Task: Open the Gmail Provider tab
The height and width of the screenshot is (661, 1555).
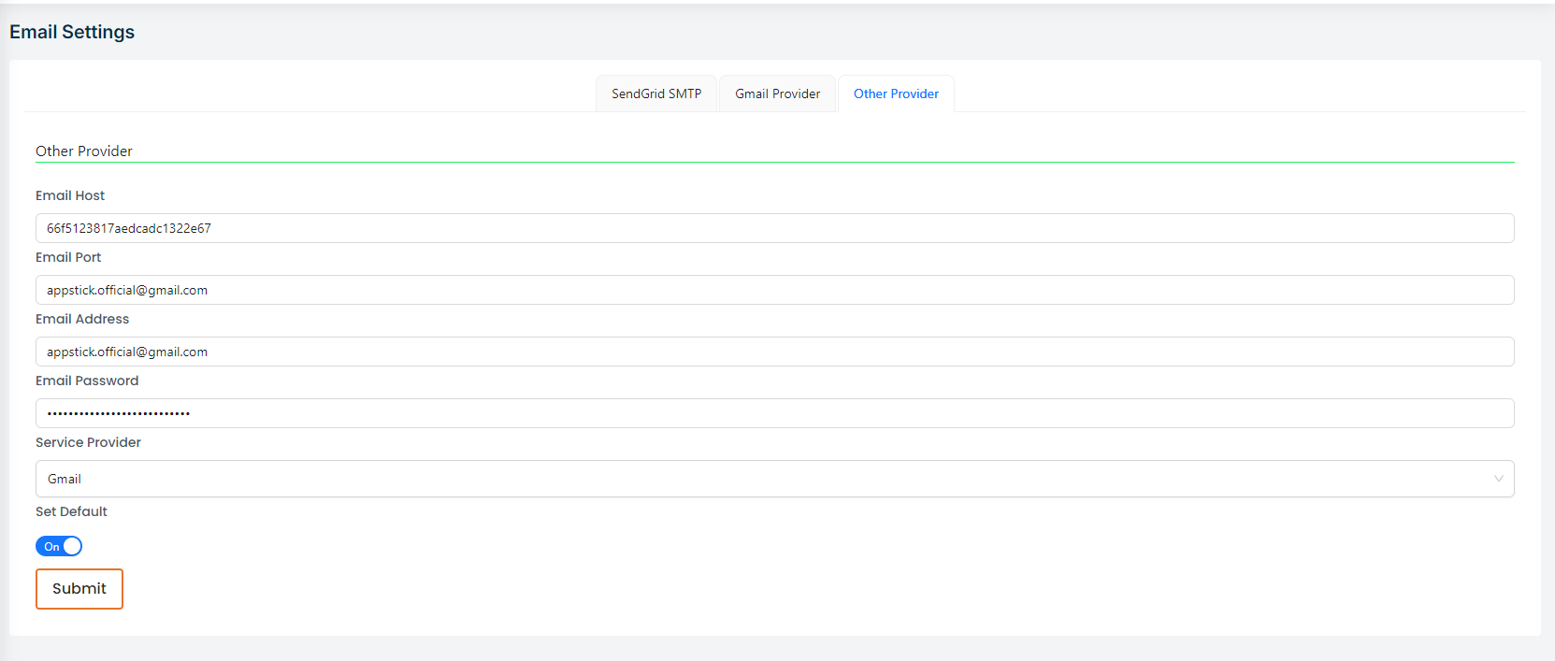Action: click(x=777, y=93)
